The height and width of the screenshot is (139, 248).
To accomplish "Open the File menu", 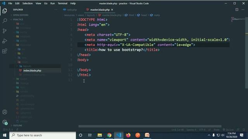I will (10, 3).
